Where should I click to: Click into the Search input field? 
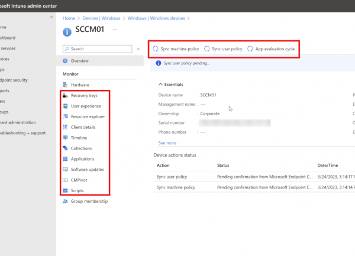point(98,49)
